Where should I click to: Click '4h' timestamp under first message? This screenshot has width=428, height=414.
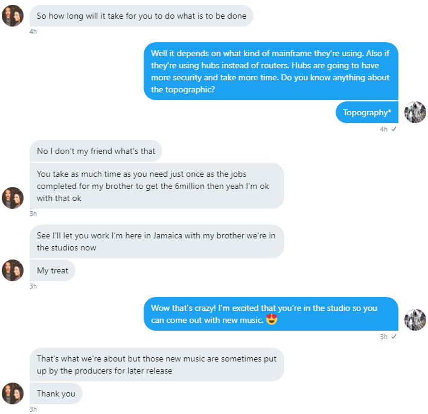pos(33,31)
